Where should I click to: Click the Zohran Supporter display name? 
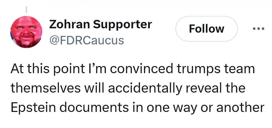[100, 24]
